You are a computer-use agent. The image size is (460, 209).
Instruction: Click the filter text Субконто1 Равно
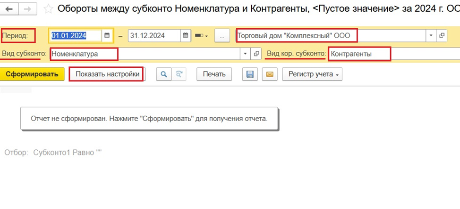click(x=67, y=153)
